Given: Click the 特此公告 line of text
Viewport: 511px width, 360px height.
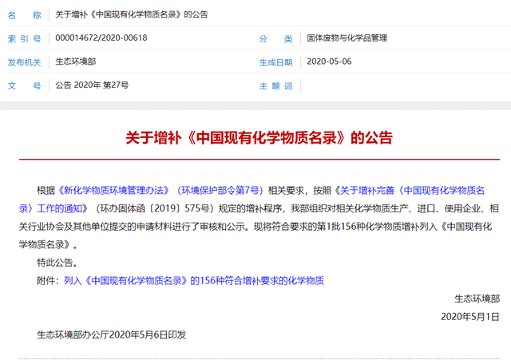Looking at the screenshot, I should click(x=58, y=262).
